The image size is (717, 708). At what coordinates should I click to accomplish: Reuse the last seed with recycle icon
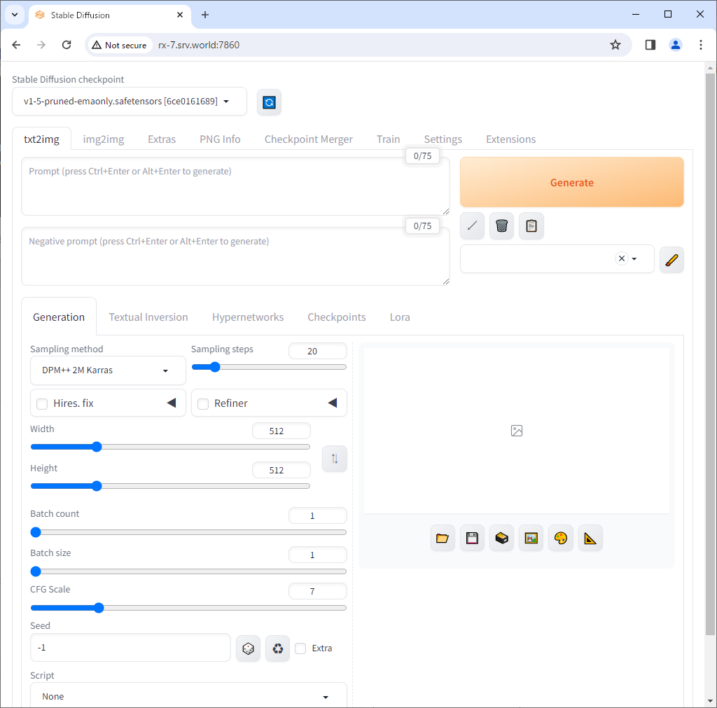coord(277,648)
